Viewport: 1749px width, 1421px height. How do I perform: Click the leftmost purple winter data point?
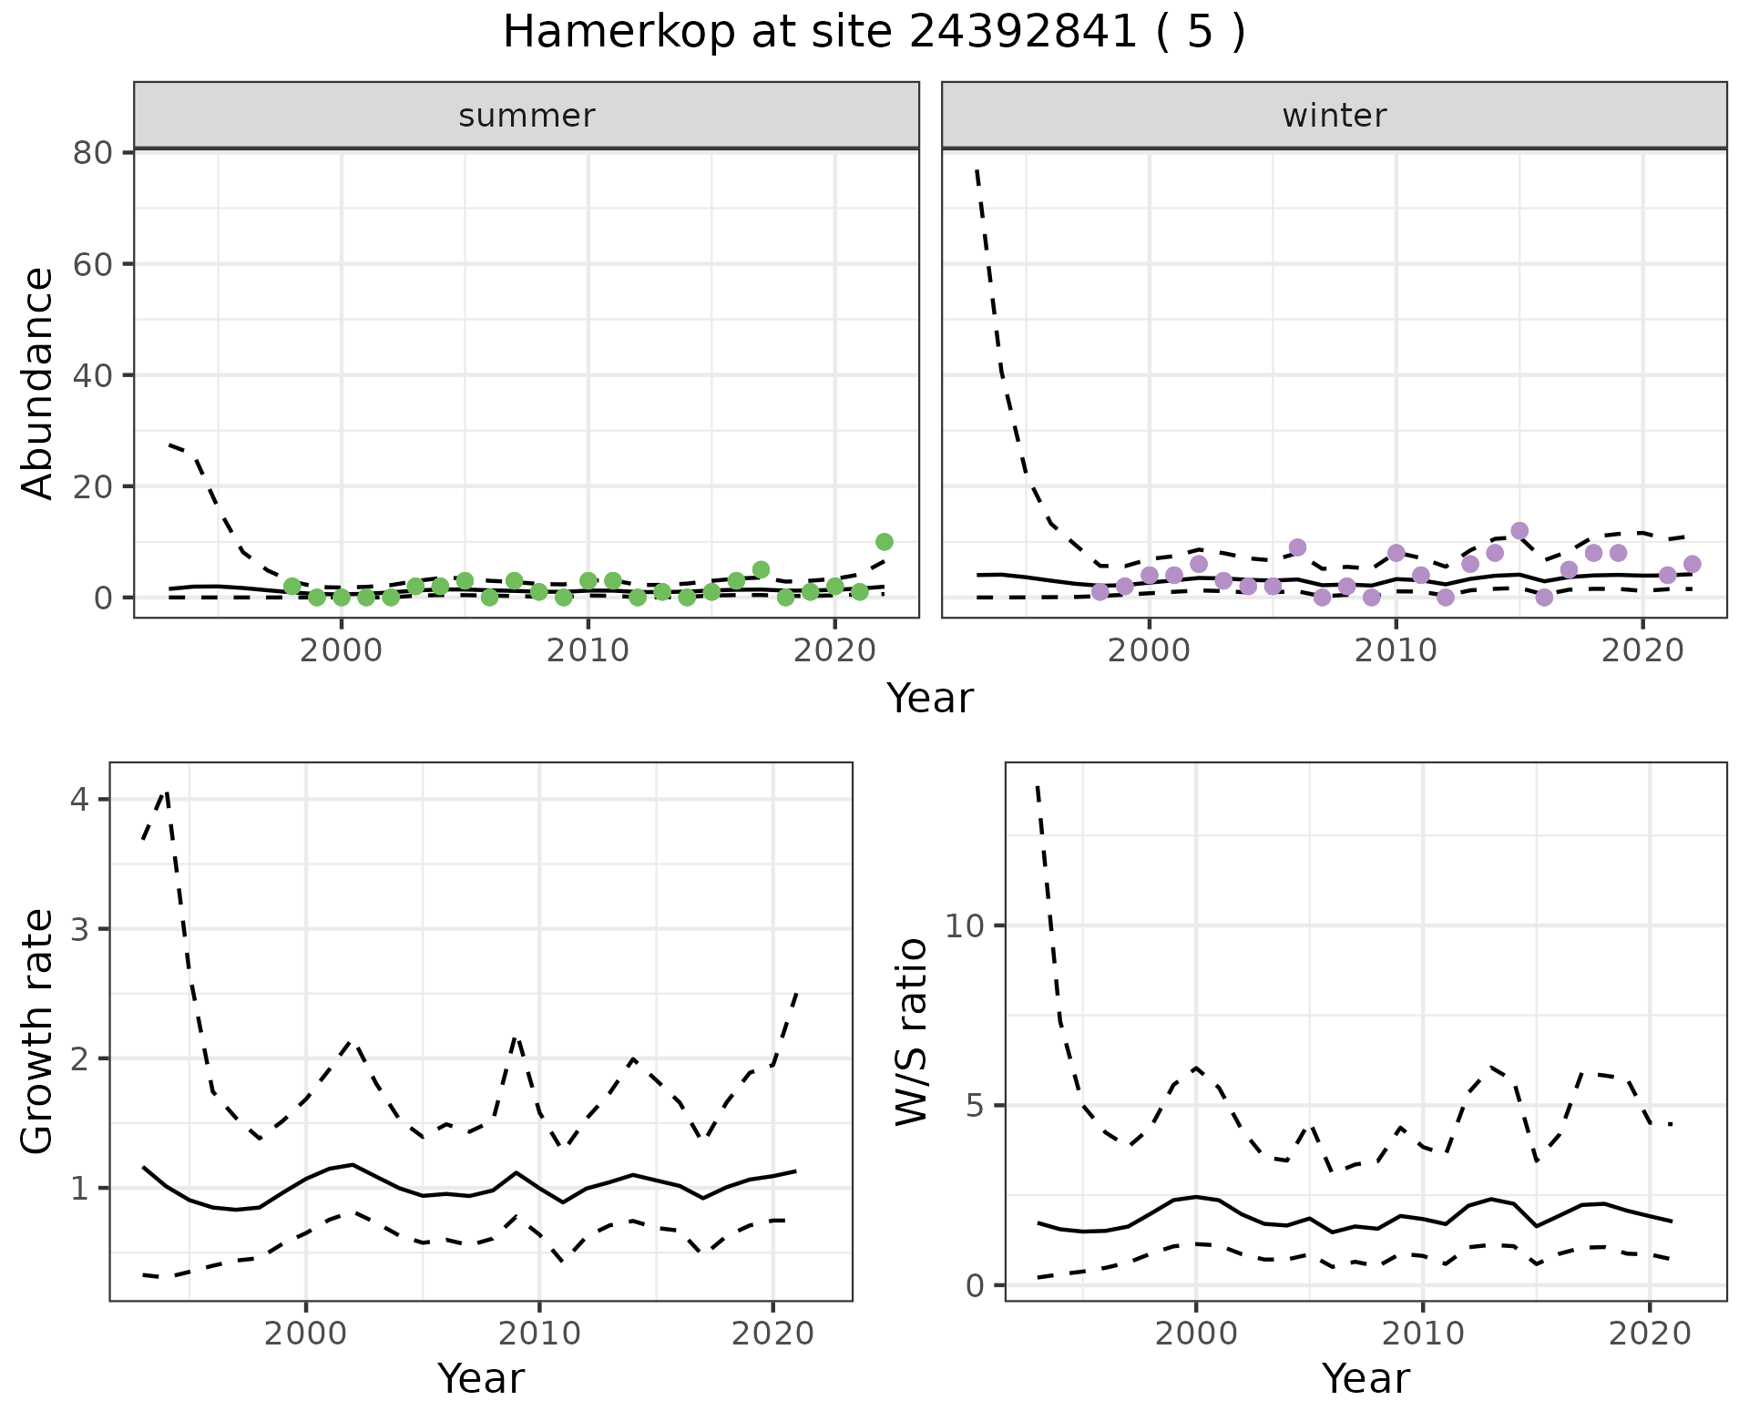point(1100,592)
